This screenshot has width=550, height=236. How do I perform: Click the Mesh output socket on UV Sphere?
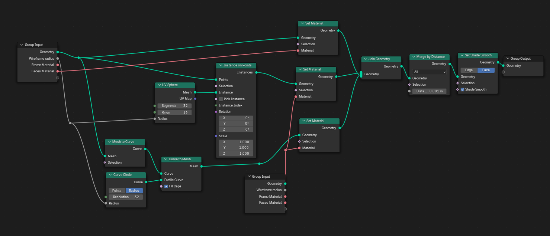[x=194, y=92]
